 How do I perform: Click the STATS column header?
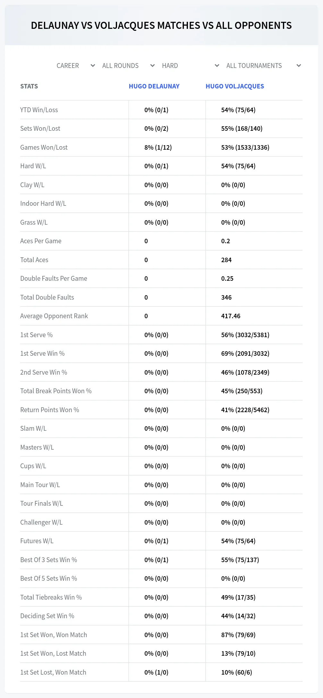coord(29,86)
